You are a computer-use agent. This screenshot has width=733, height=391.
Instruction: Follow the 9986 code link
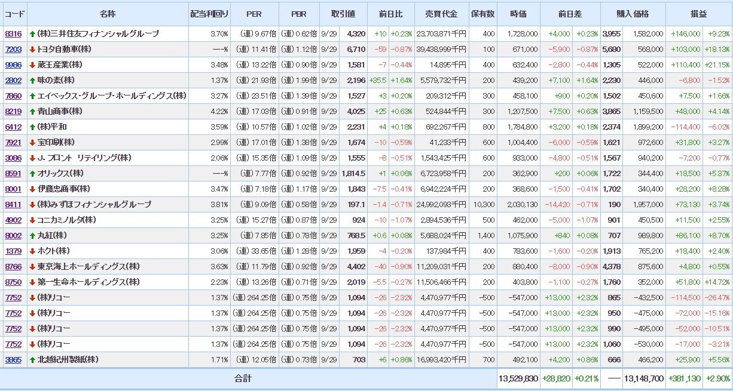(13, 65)
